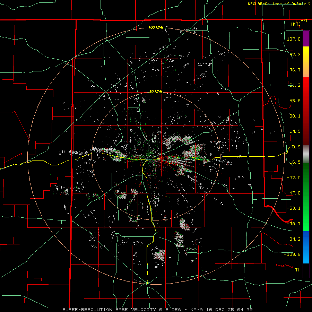Viewport: 312px width, 312px height.
Task: Click the 45.6 legend value
Action: [295, 101]
